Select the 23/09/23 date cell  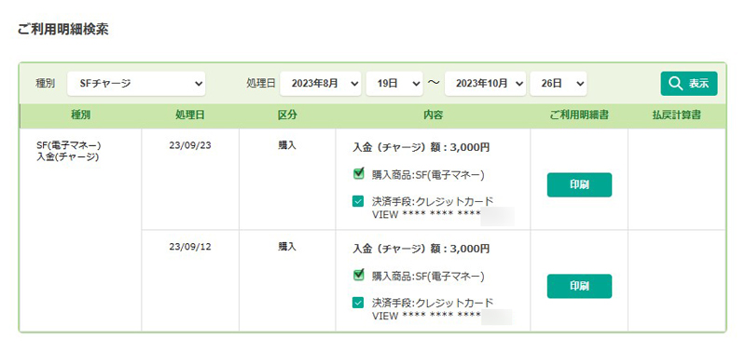190,145
